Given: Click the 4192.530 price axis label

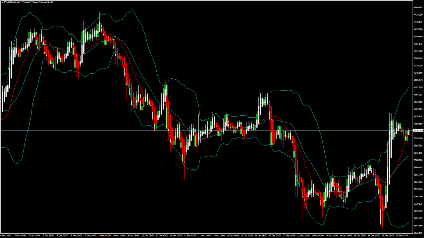Looking at the screenshot, I should pyautogui.click(x=418, y=88).
